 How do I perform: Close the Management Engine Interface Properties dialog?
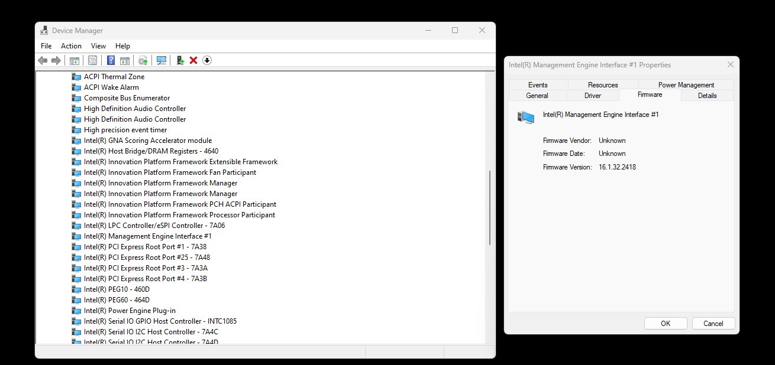pyautogui.click(x=730, y=65)
